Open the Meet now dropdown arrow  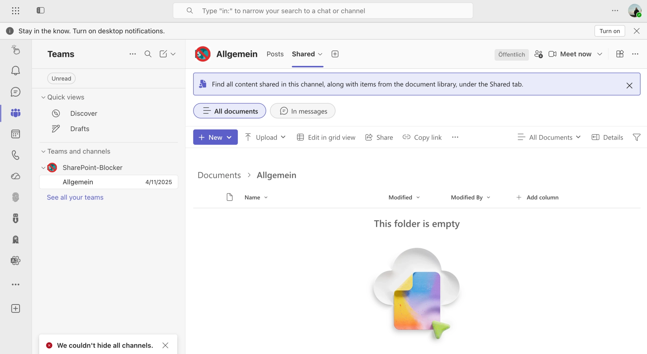click(599, 54)
